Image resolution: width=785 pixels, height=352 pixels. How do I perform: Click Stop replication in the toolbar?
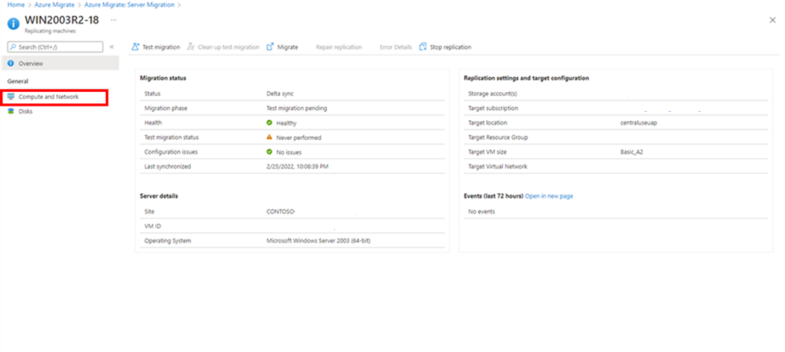tap(446, 47)
